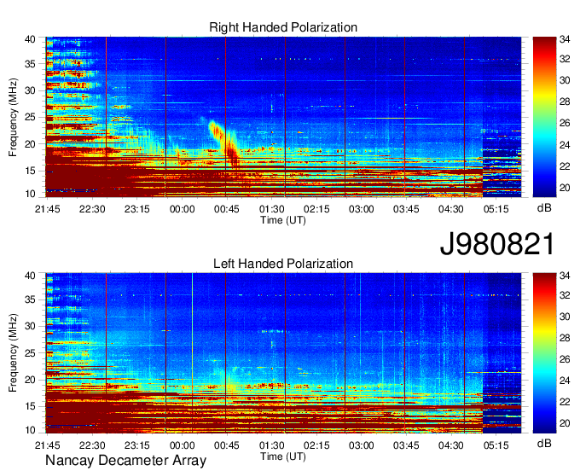Click "Frequency (MHz)" axis label of Left Handed plot
This screenshot has width=580, height=471.
pyautogui.click(x=13, y=353)
